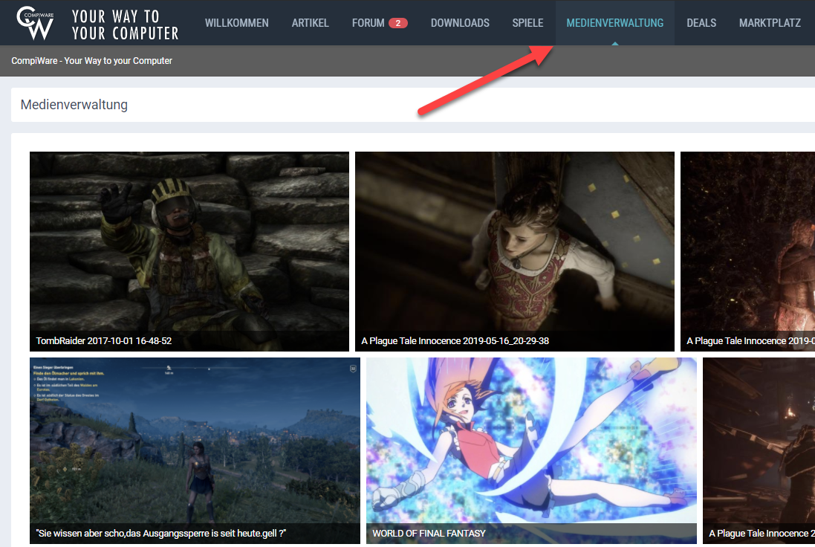Click the WORLD OF FINAL FANTASY caption
This screenshot has height=547, width=815.
(429, 534)
